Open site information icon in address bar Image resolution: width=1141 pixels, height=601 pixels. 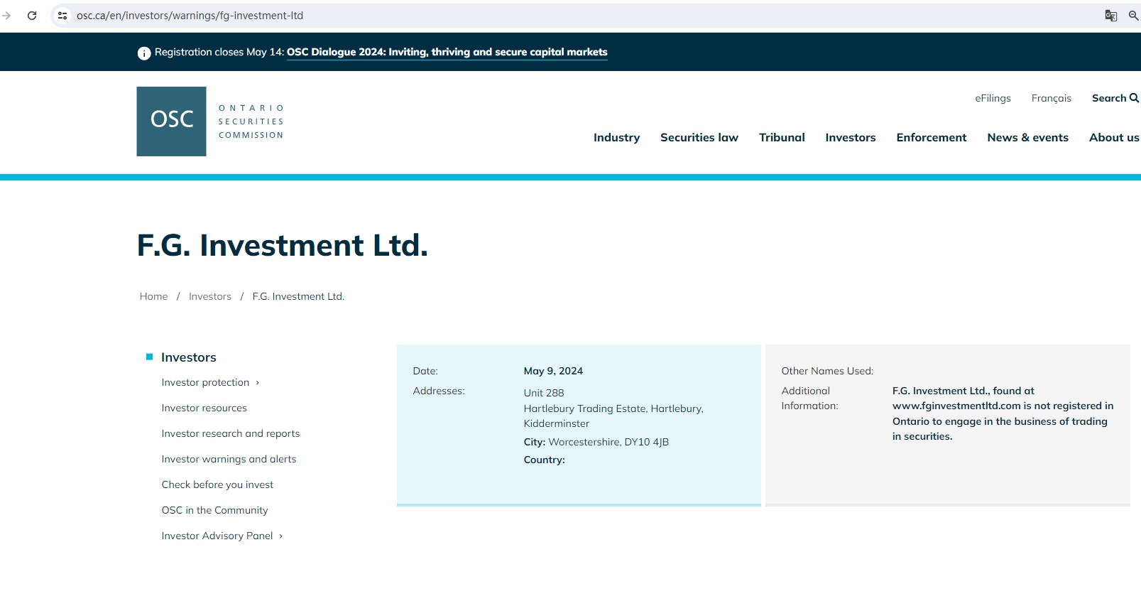pyautogui.click(x=62, y=16)
